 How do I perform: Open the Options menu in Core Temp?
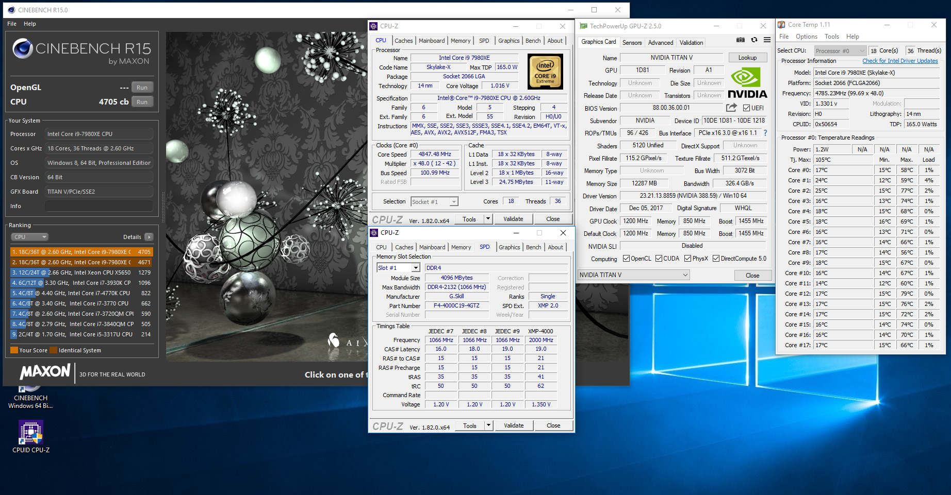point(807,37)
